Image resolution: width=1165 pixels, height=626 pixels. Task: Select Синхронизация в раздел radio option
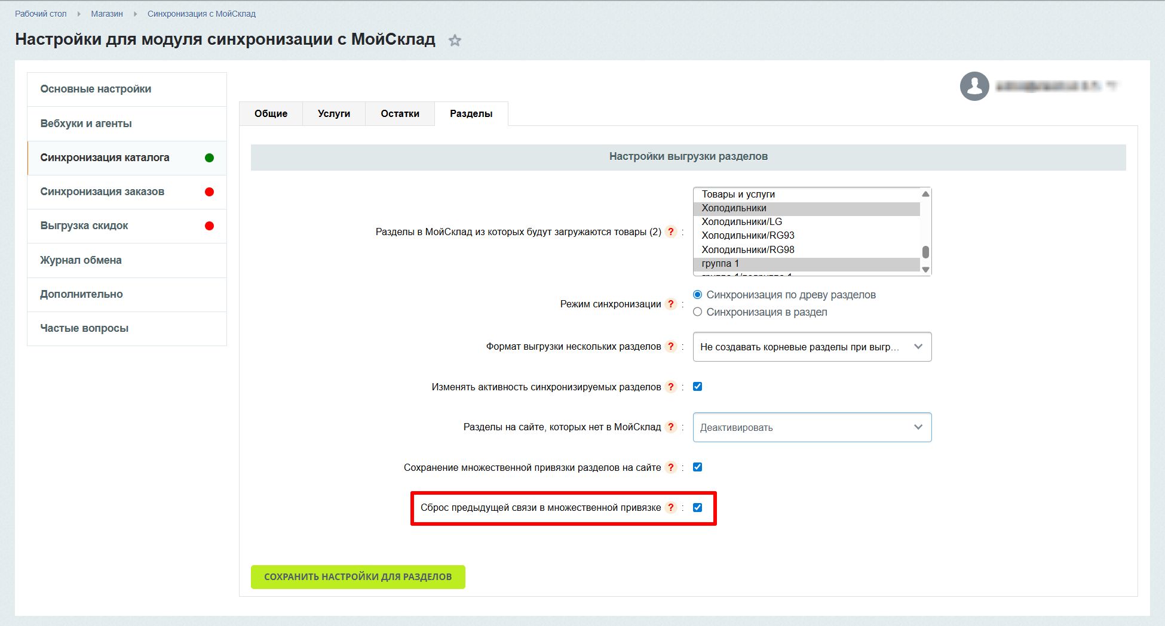pyautogui.click(x=697, y=312)
